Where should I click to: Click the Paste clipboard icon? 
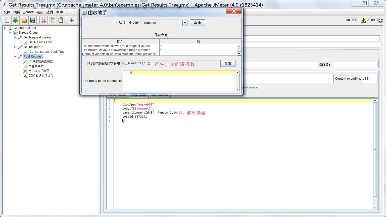(x=61, y=20)
